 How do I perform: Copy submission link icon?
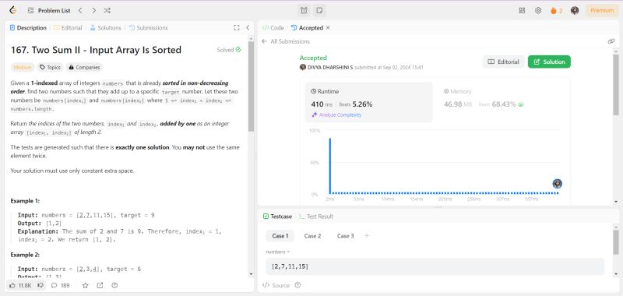(x=611, y=41)
